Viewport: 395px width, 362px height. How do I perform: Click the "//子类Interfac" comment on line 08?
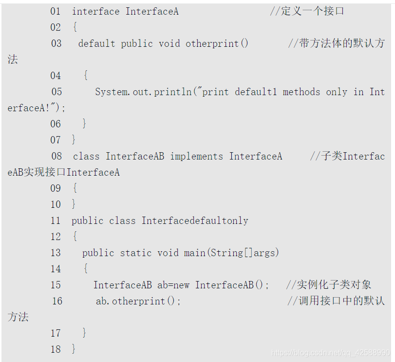click(x=347, y=156)
